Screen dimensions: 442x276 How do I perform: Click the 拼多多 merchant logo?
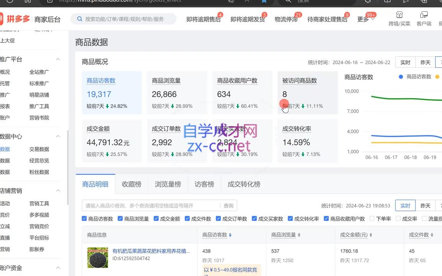[x=16, y=18]
